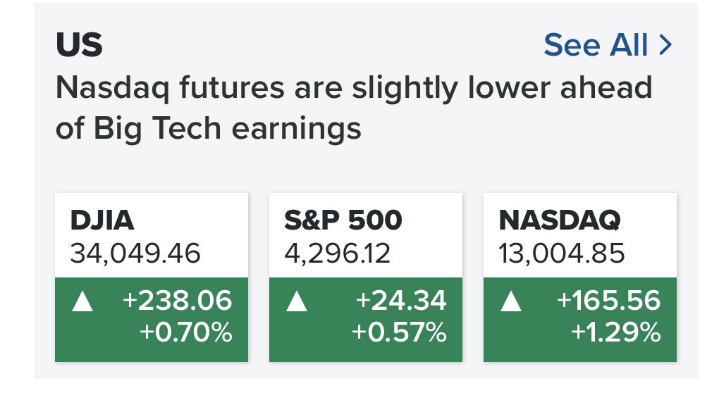Viewport: 719px width, 400px height.
Task: Select the DJIA +238.06 point change
Action: click(x=178, y=301)
